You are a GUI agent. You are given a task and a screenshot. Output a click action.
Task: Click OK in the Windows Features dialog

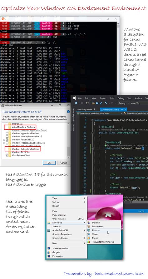[49, 163]
